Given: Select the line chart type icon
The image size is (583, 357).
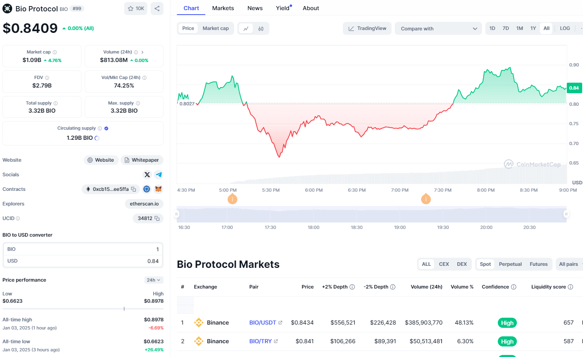Looking at the screenshot, I should [x=246, y=28].
